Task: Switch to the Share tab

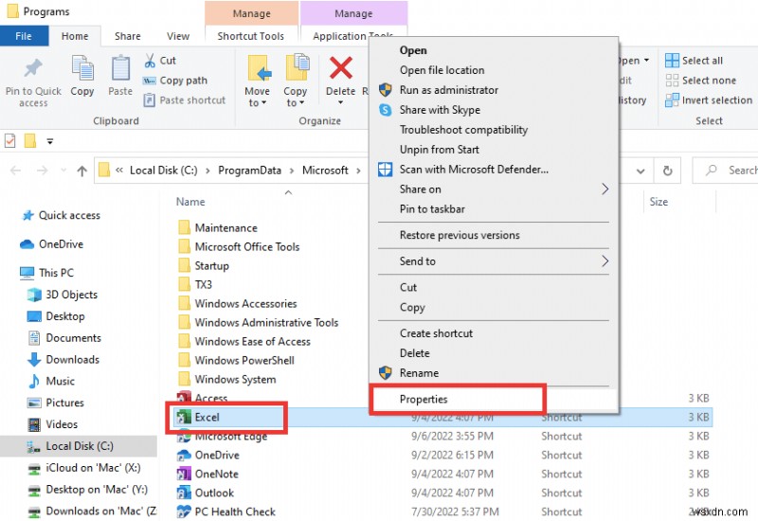Action: click(x=128, y=36)
